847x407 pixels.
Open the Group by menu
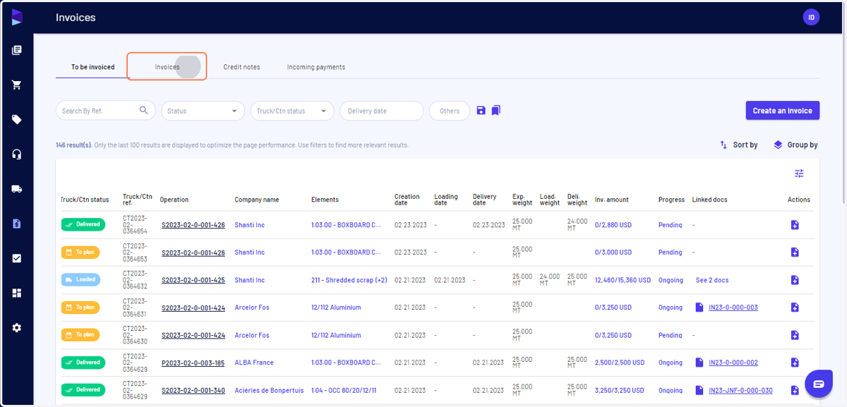coord(795,145)
